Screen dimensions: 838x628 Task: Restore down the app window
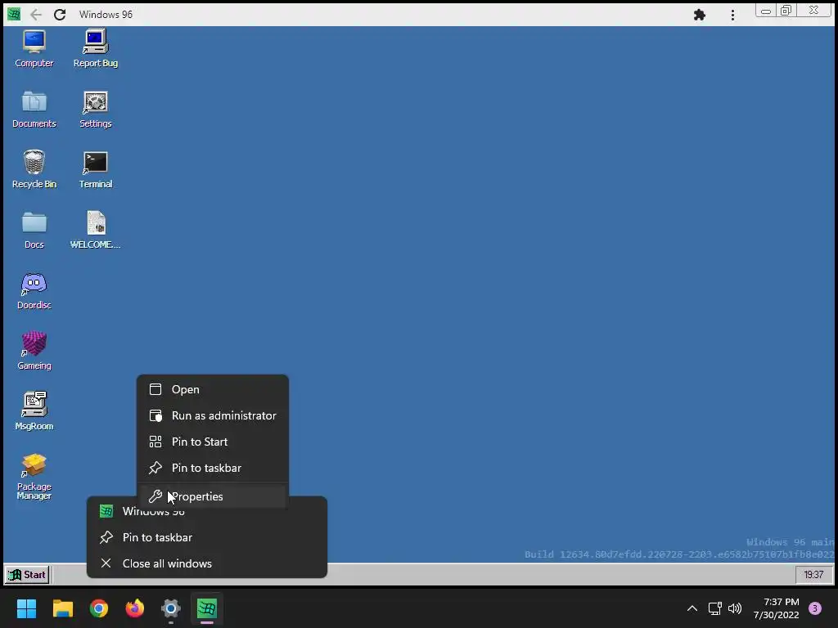[x=786, y=11]
